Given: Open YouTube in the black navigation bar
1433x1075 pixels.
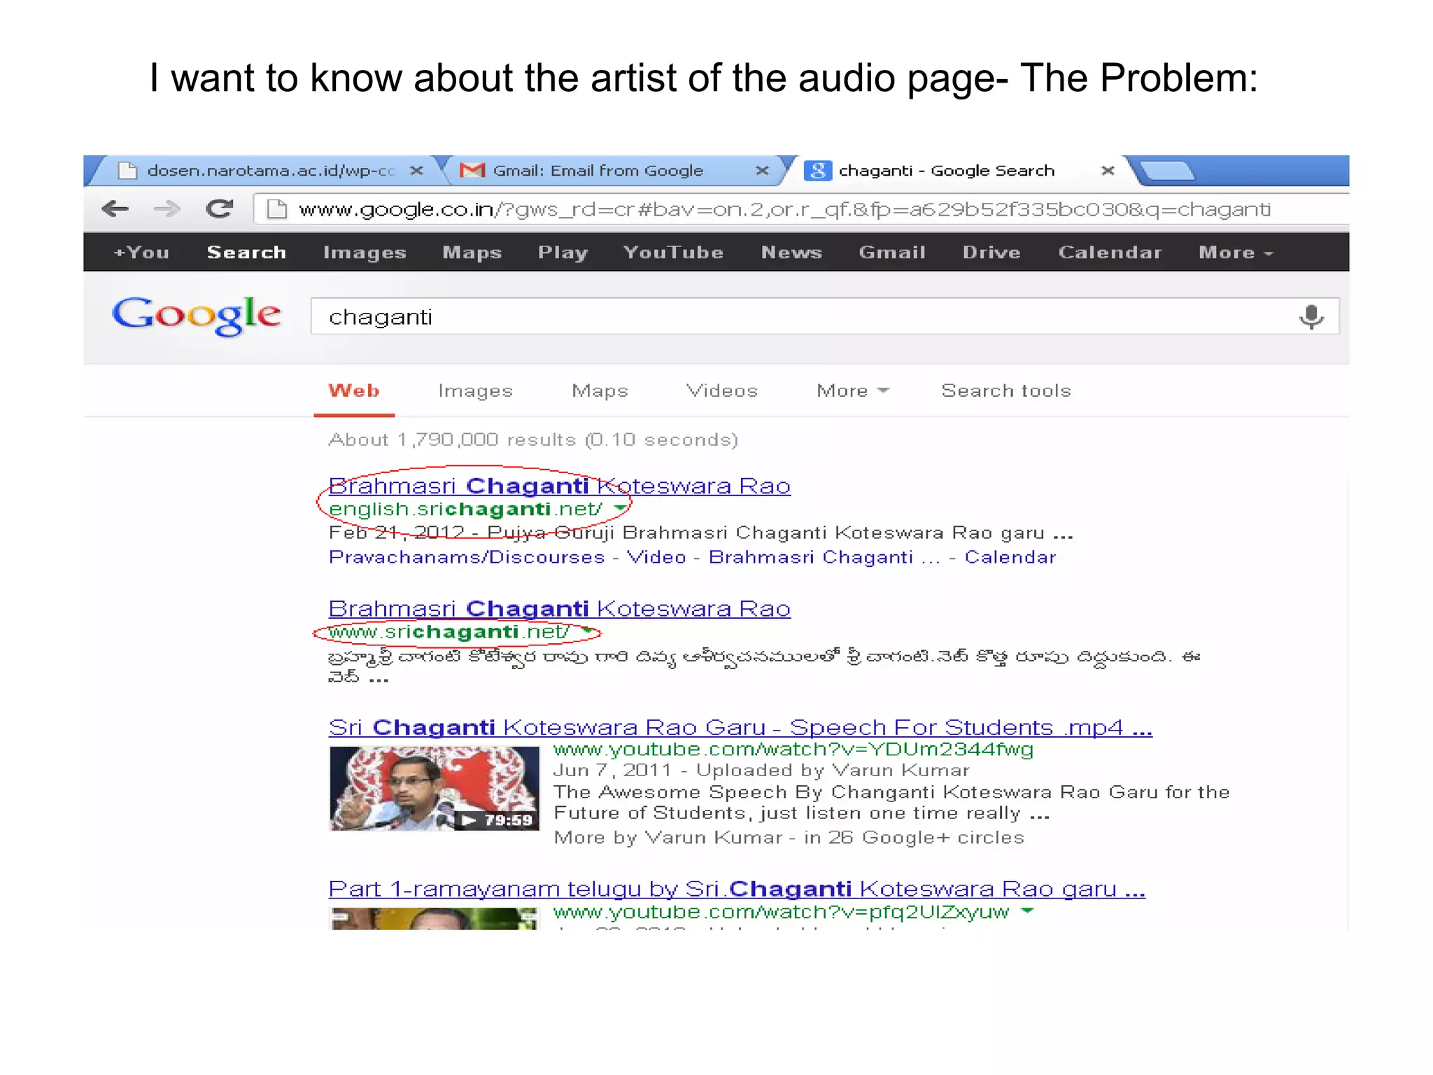Looking at the screenshot, I should click(673, 252).
